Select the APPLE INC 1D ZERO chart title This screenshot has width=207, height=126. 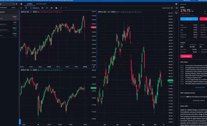[107, 12]
